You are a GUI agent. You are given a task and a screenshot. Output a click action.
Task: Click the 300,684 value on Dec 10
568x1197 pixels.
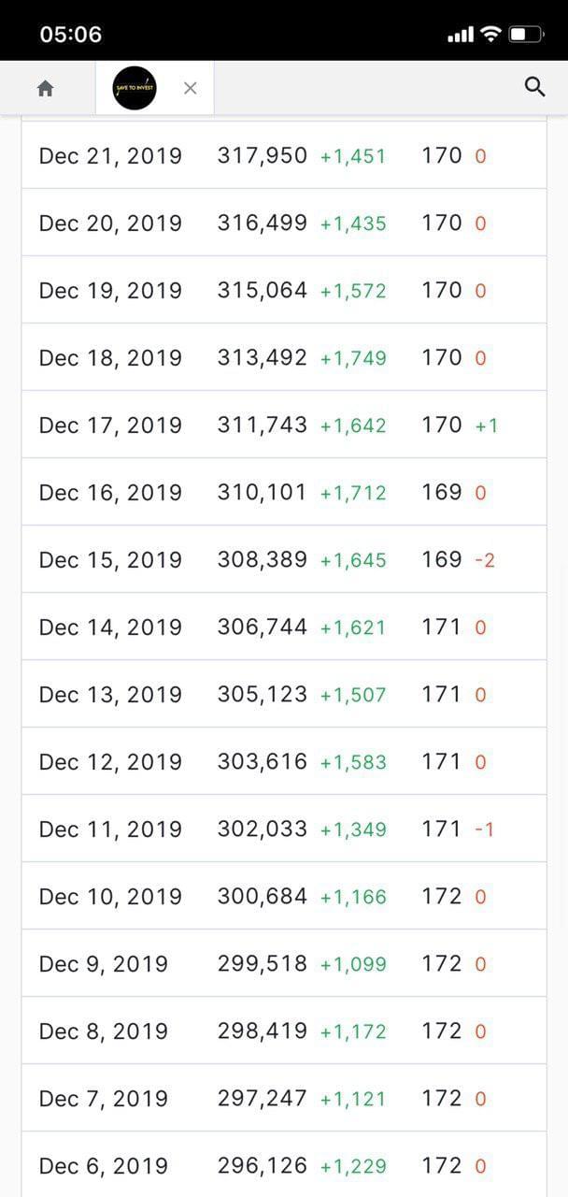click(x=262, y=897)
